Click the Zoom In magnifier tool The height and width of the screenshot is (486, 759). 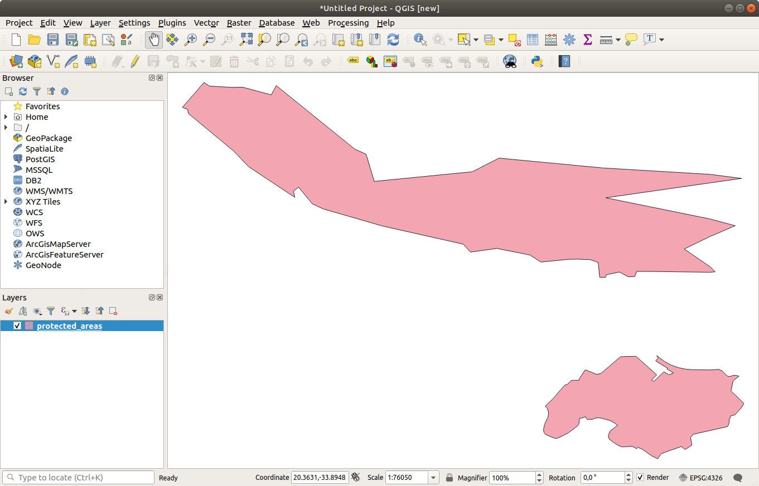pyautogui.click(x=191, y=40)
